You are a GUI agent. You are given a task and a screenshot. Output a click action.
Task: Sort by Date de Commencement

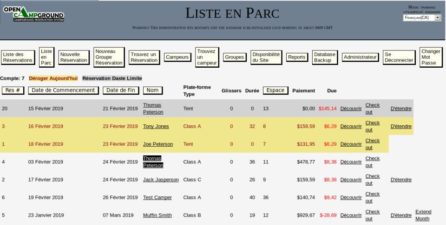63,90
